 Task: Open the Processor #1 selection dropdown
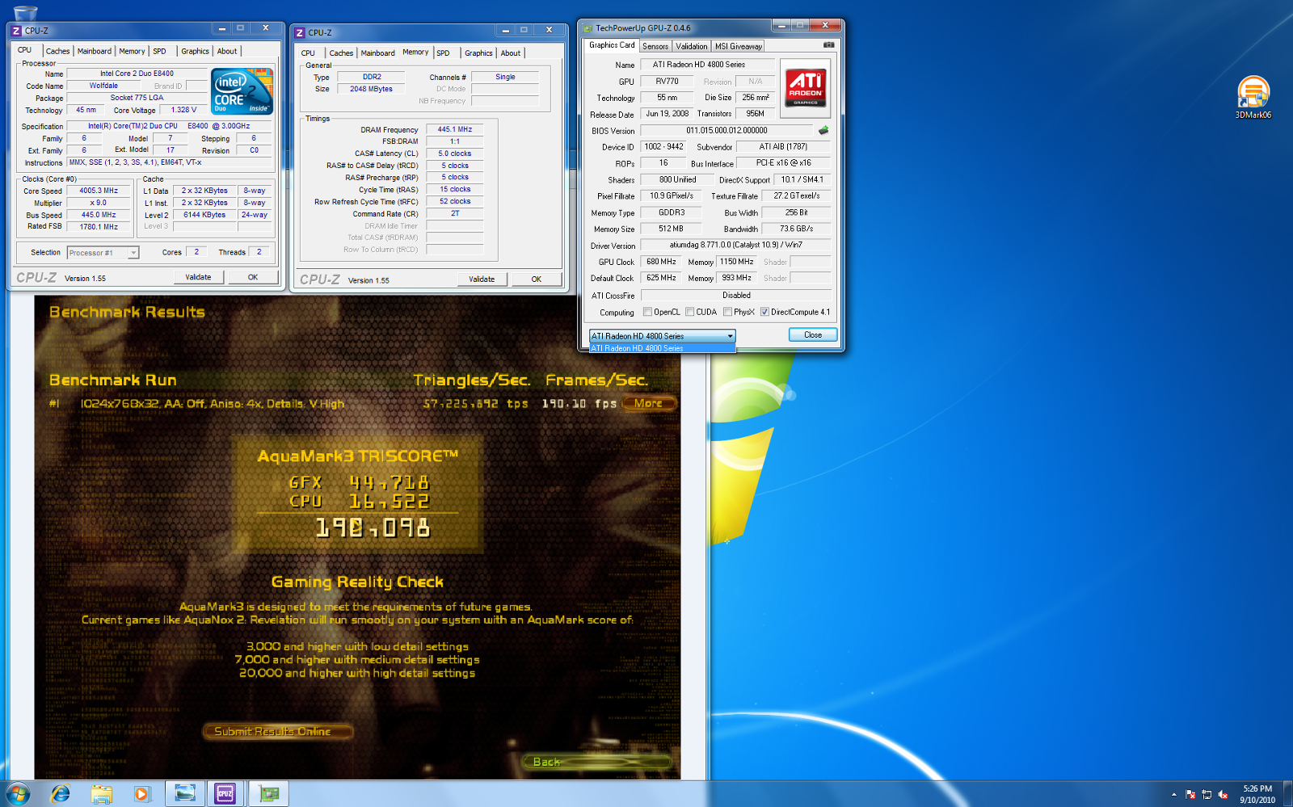tap(103, 253)
